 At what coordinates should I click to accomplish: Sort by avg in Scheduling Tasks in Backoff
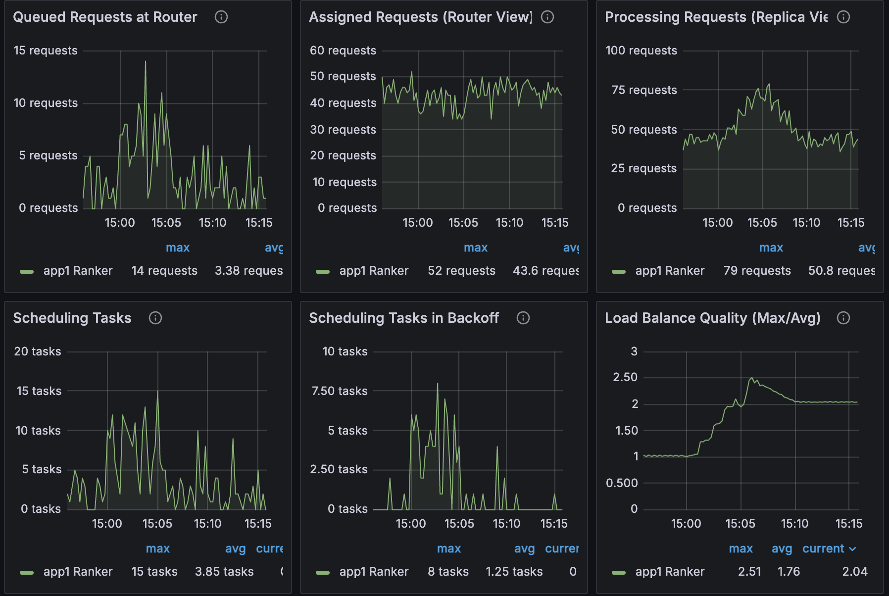[x=524, y=548]
